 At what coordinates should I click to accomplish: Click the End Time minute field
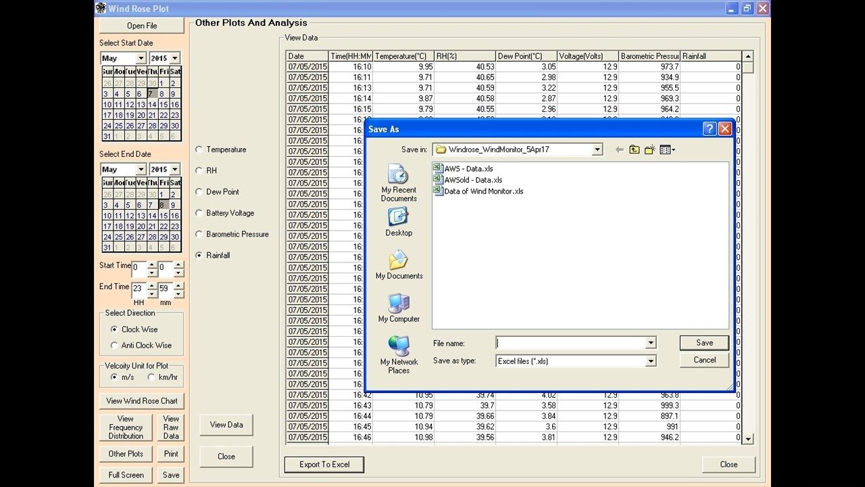tap(166, 290)
